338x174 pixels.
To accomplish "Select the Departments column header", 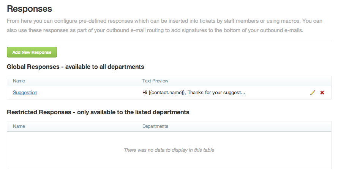I will (x=155, y=126).
